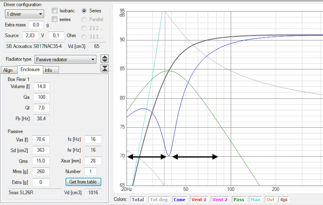Click the passive Vas field 70,6
Screen dimensions: 323x205
(41, 139)
